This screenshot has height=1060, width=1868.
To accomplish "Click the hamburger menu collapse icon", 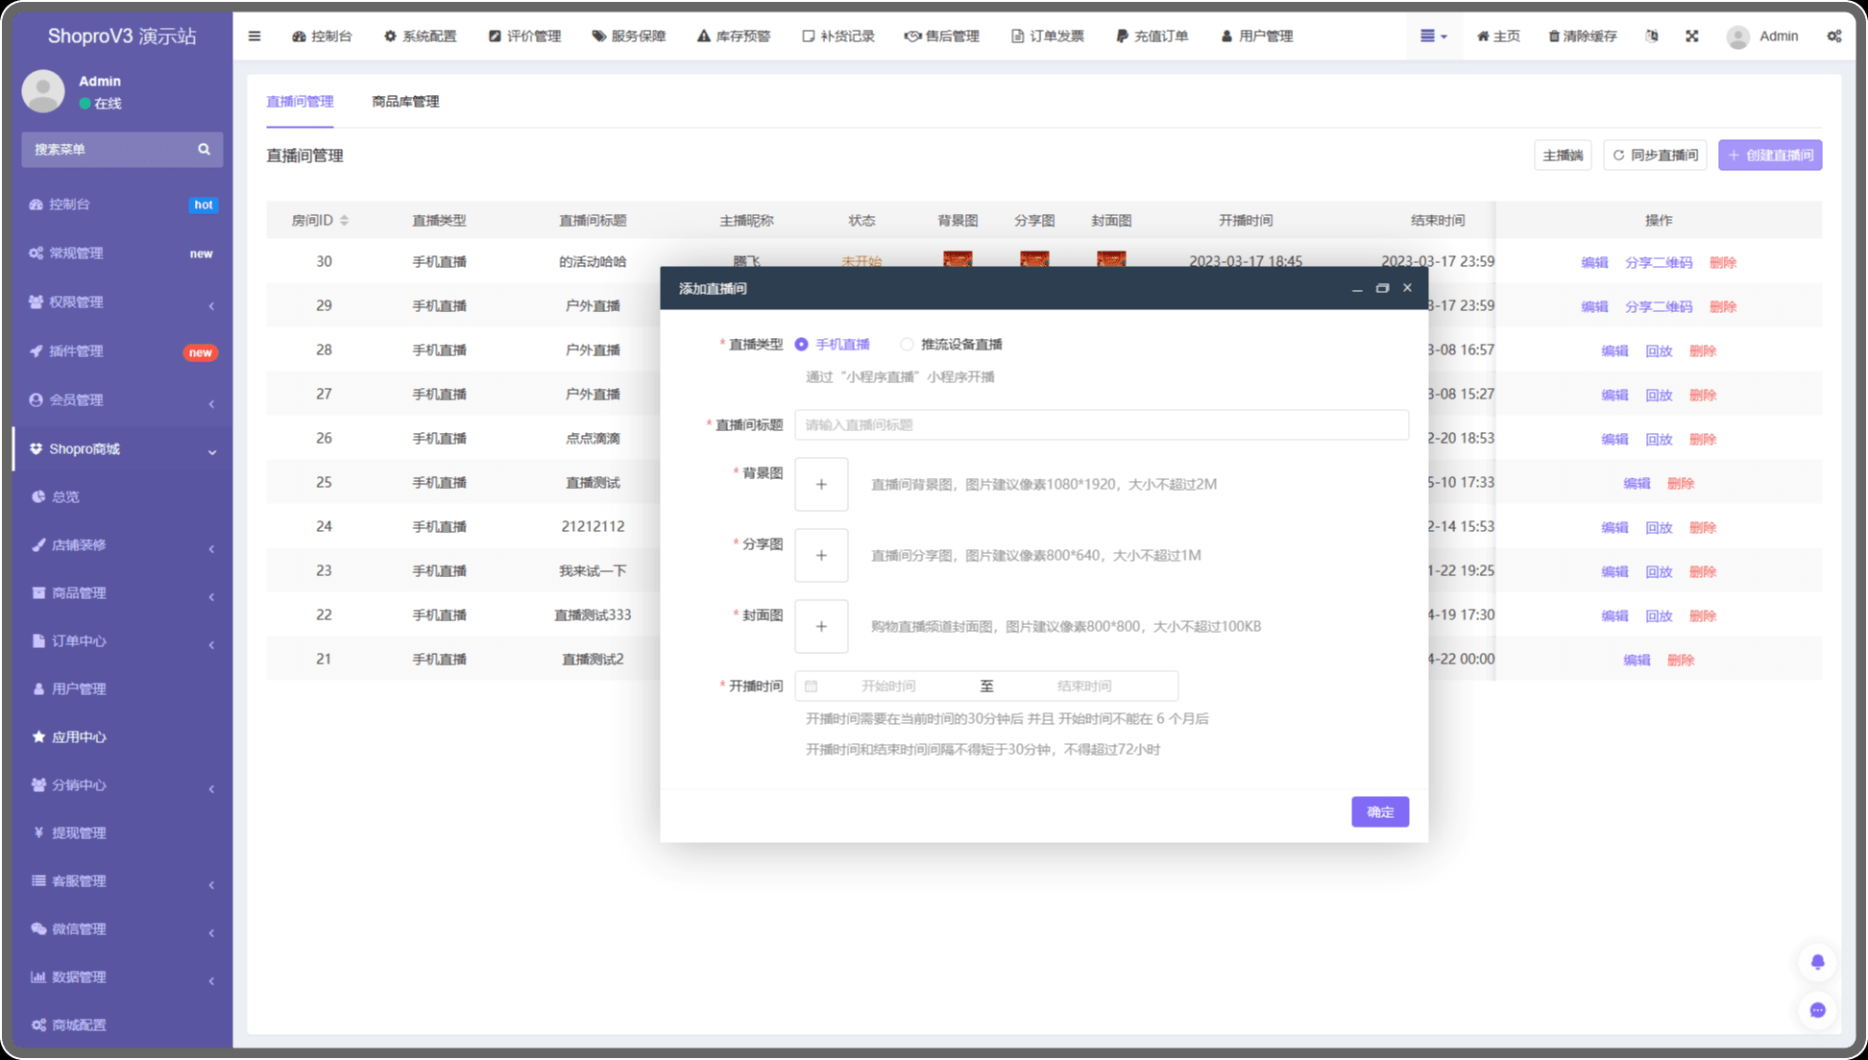I will tap(255, 36).
